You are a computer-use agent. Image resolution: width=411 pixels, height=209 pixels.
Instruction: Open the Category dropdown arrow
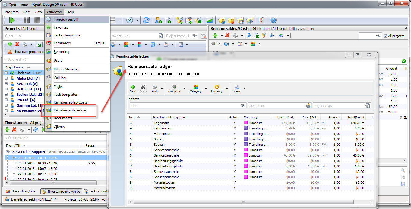[x=206, y=89]
